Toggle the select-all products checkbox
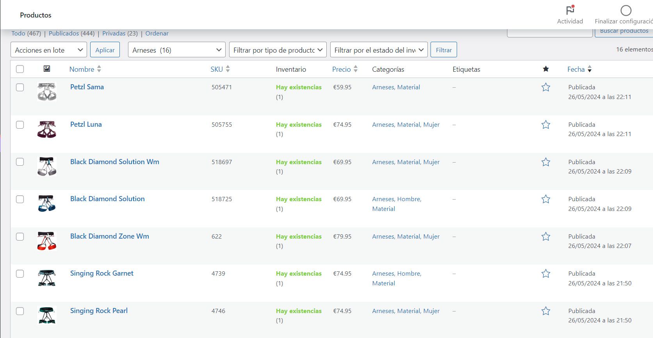The width and height of the screenshot is (653, 338). point(20,69)
